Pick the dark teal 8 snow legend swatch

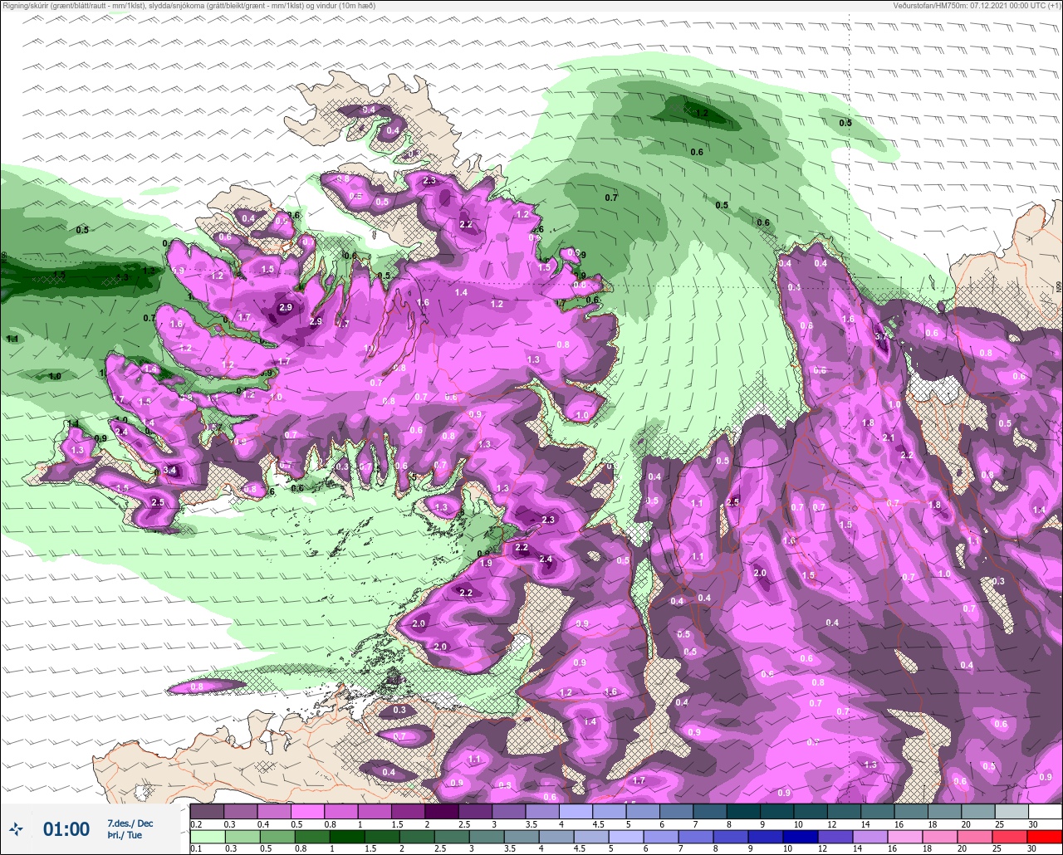point(743,811)
